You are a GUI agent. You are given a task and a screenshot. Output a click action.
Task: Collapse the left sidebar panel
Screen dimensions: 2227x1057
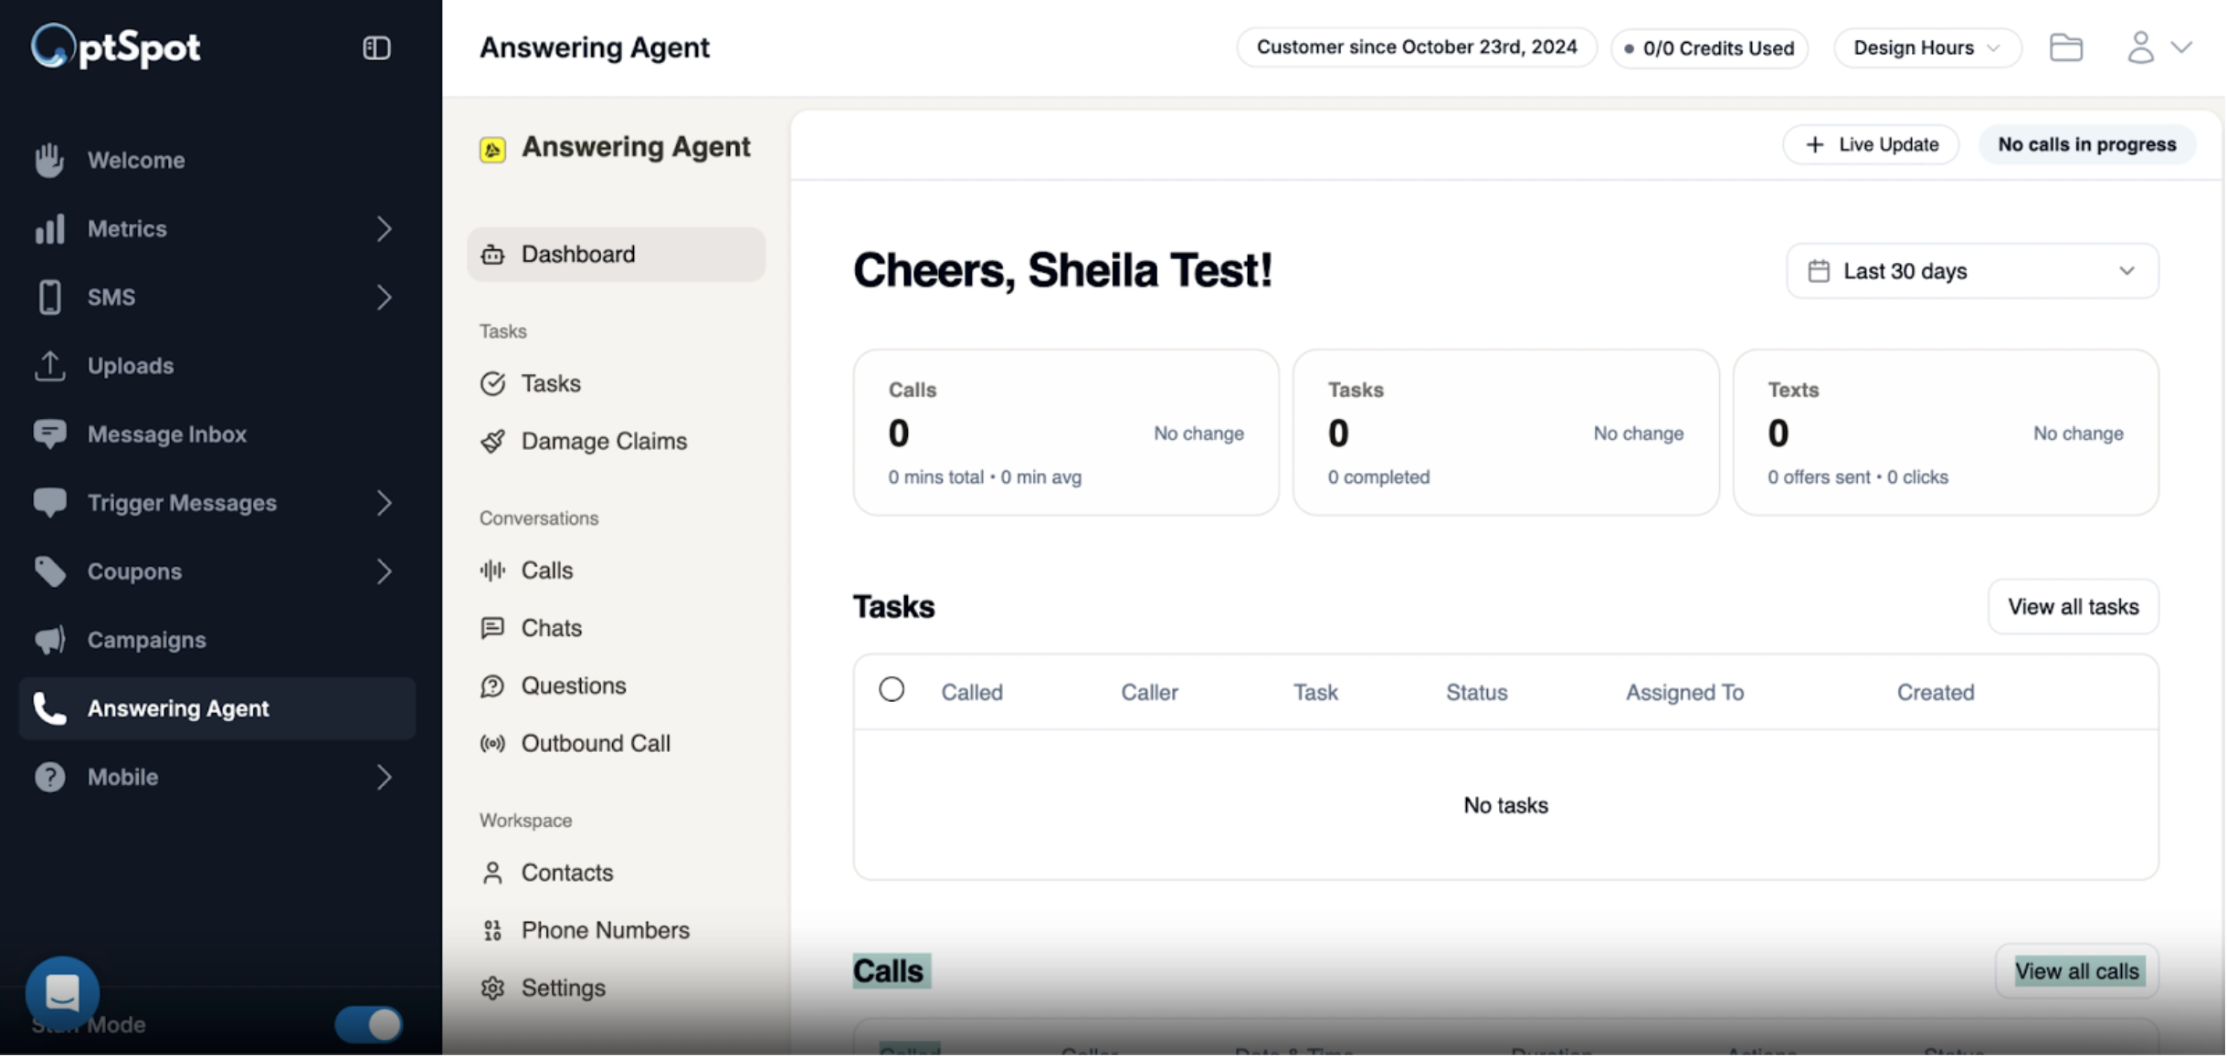click(x=376, y=47)
